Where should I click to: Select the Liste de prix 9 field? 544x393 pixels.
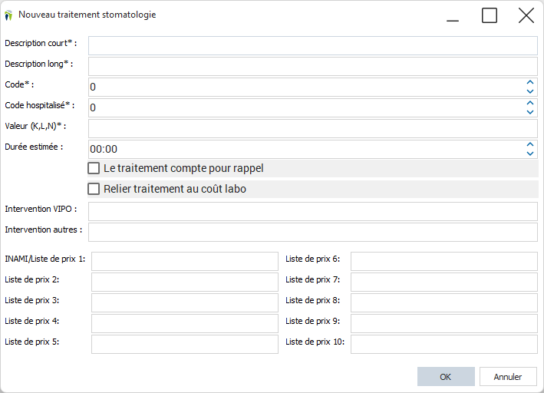click(444, 324)
